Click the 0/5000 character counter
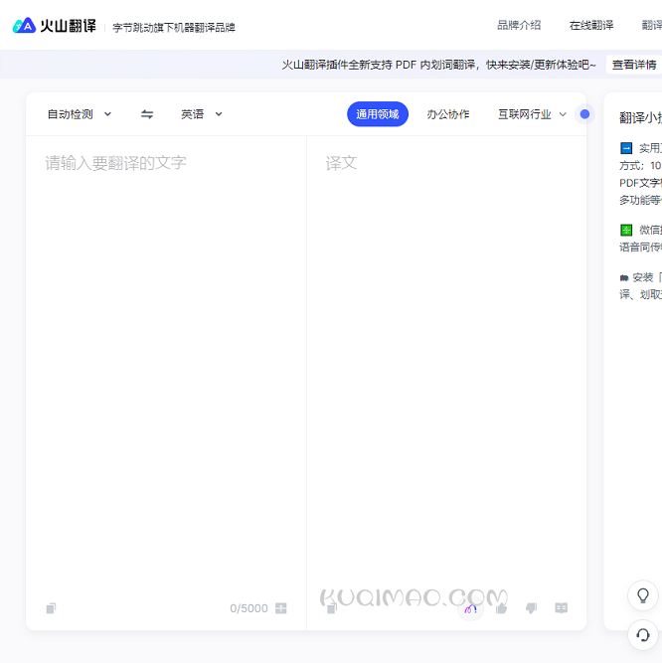This screenshot has width=662, height=663. pyautogui.click(x=248, y=608)
